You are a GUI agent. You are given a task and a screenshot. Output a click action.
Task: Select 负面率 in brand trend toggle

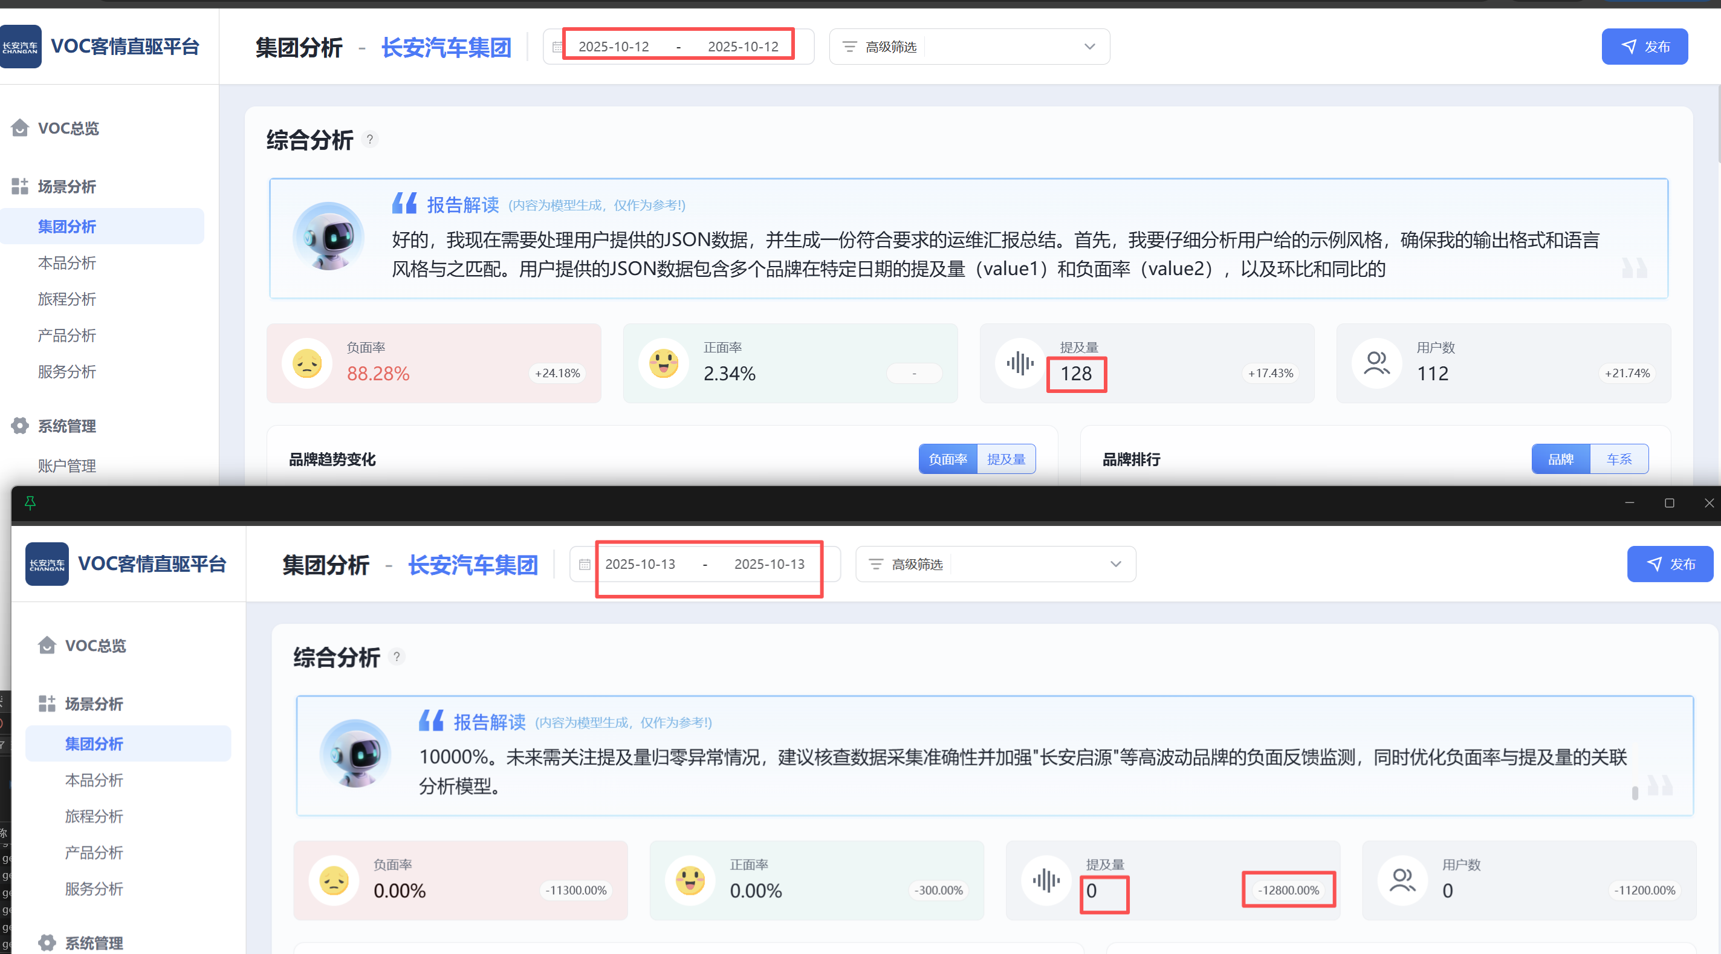(x=947, y=459)
